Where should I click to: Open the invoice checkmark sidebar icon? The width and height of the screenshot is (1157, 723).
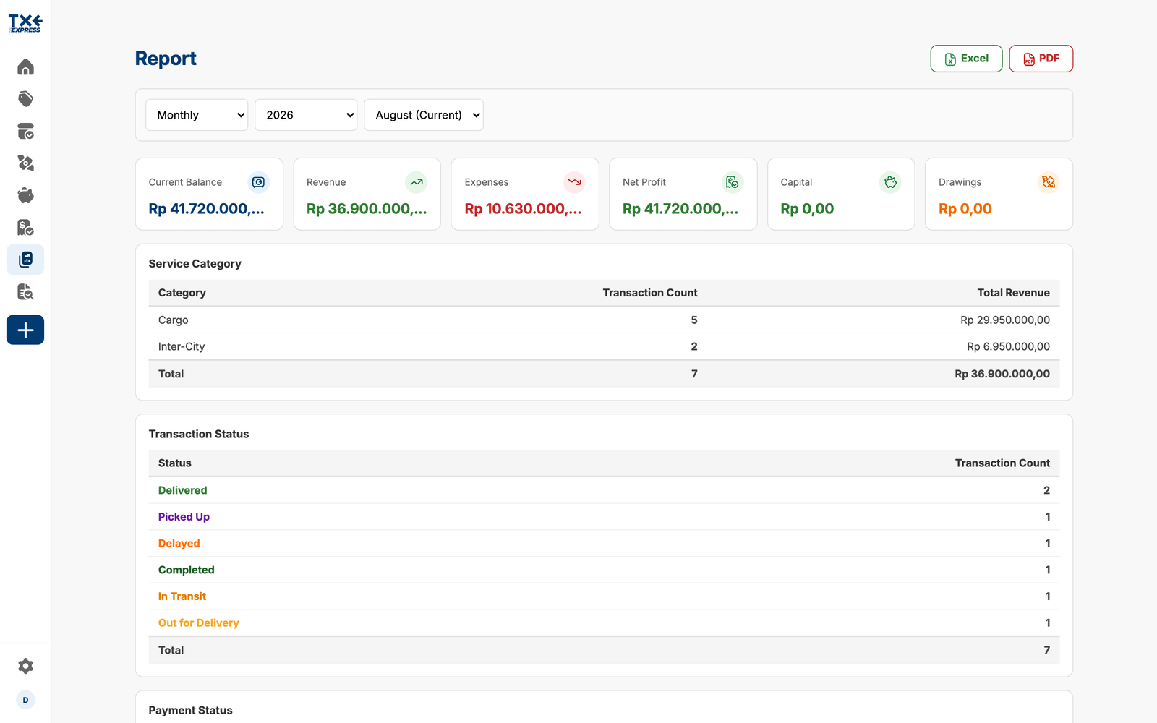click(x=25, y=228)
